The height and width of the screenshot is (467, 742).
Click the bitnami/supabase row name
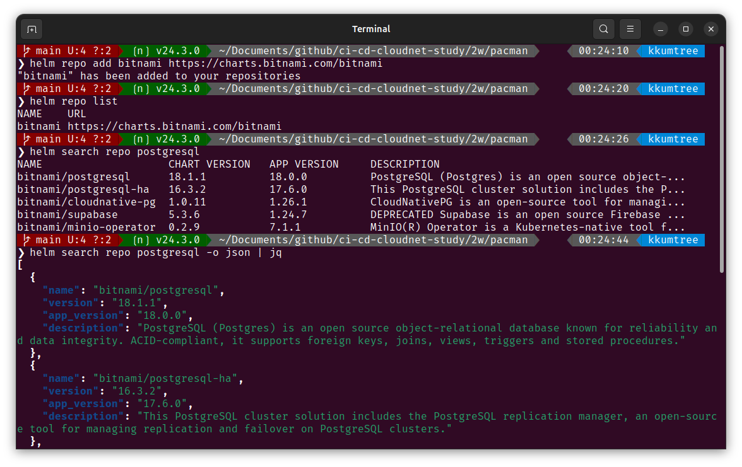tap(67, 214)
